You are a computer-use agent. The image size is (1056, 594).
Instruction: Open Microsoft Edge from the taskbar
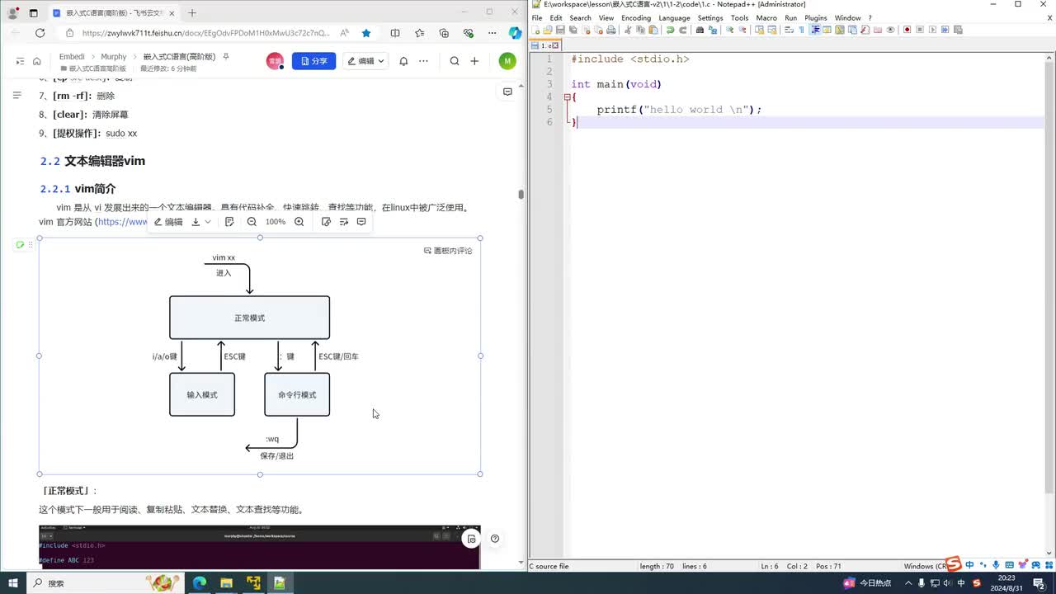[200, 583]
